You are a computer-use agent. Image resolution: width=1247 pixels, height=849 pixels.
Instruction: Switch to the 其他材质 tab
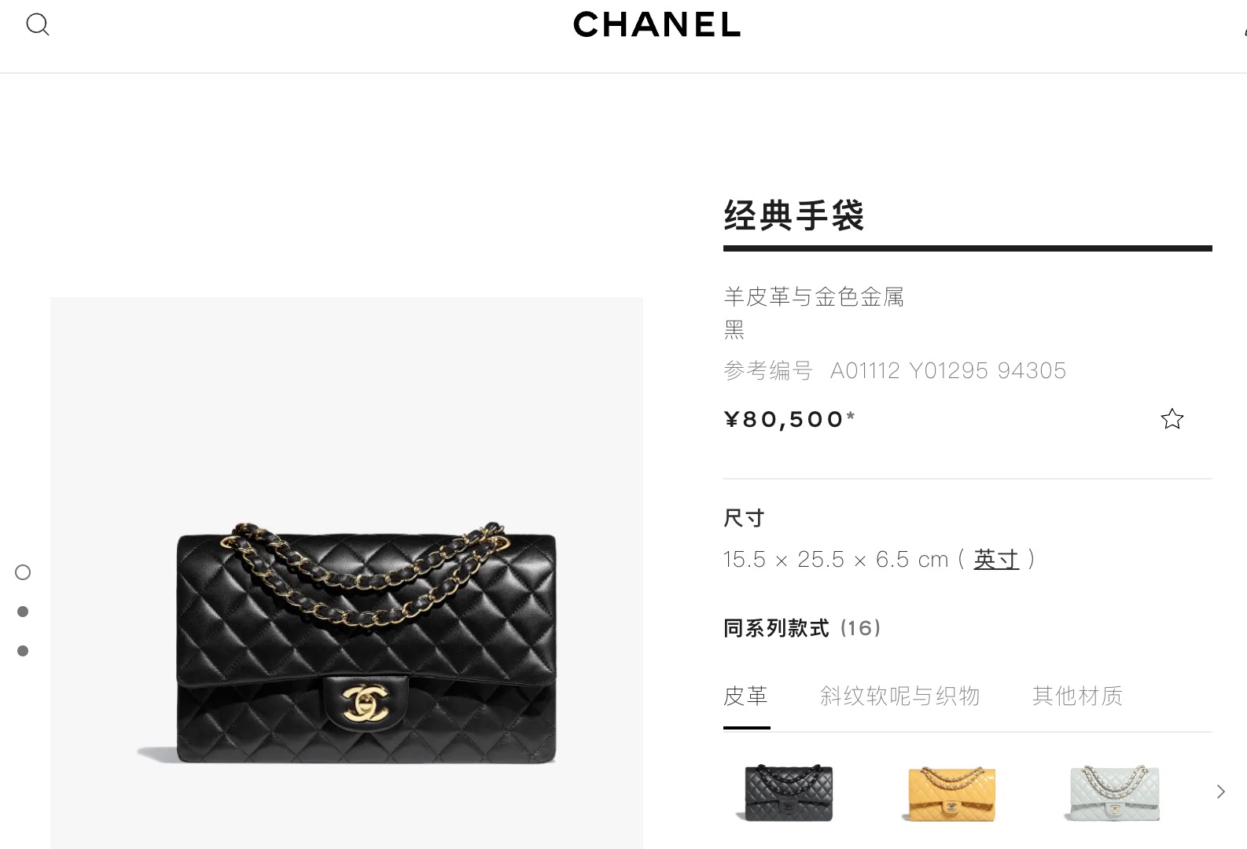(1077, 696)
